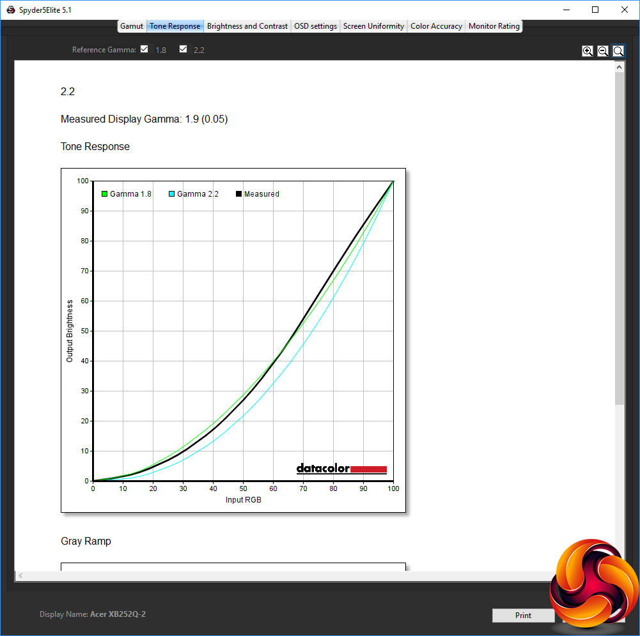
Task: Click the black Measured legend swatch
Action: click(238, 194)
